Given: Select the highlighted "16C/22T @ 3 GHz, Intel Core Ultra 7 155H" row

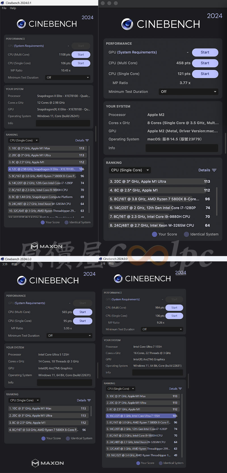Looking at the screenshot, I should [142, 416].
